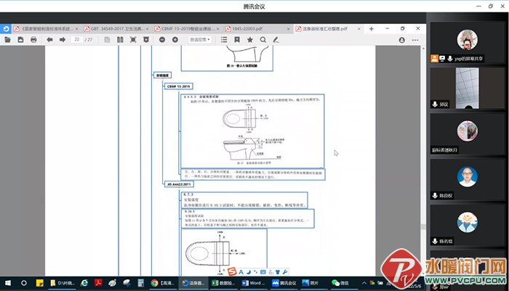
Task: Click the page number field showing 22
Action: (x=76, y=39)
